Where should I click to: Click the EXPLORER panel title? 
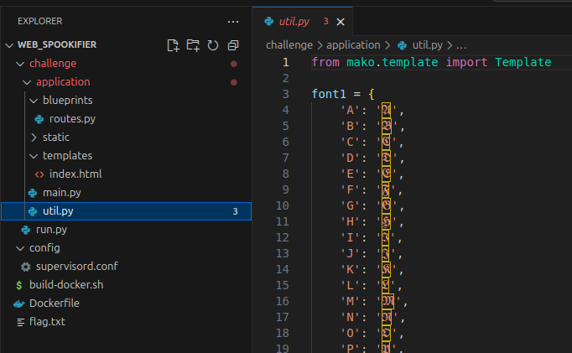point(39,21)
